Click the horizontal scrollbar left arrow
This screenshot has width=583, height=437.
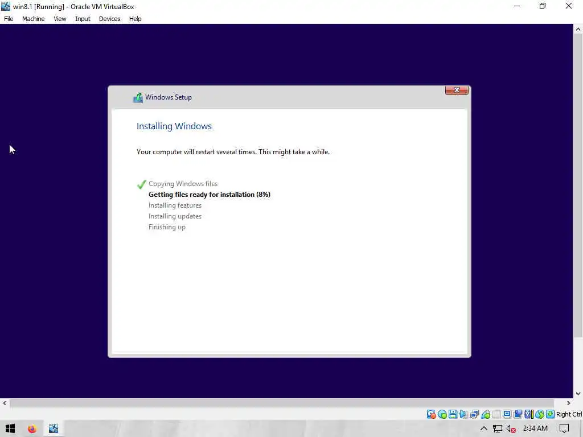pos(5,403)
